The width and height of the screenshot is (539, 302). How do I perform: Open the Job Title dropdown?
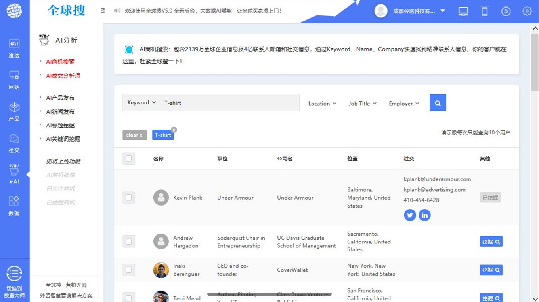(x=362, y=103)
